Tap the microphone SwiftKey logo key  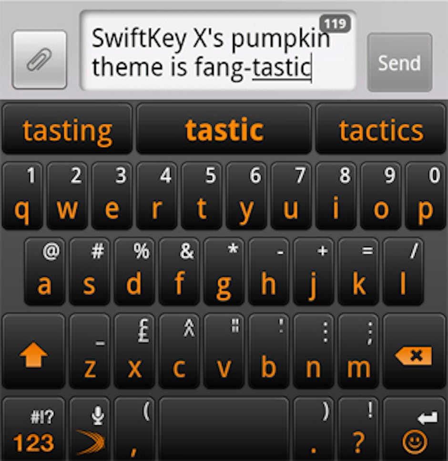tap(90, 429)
